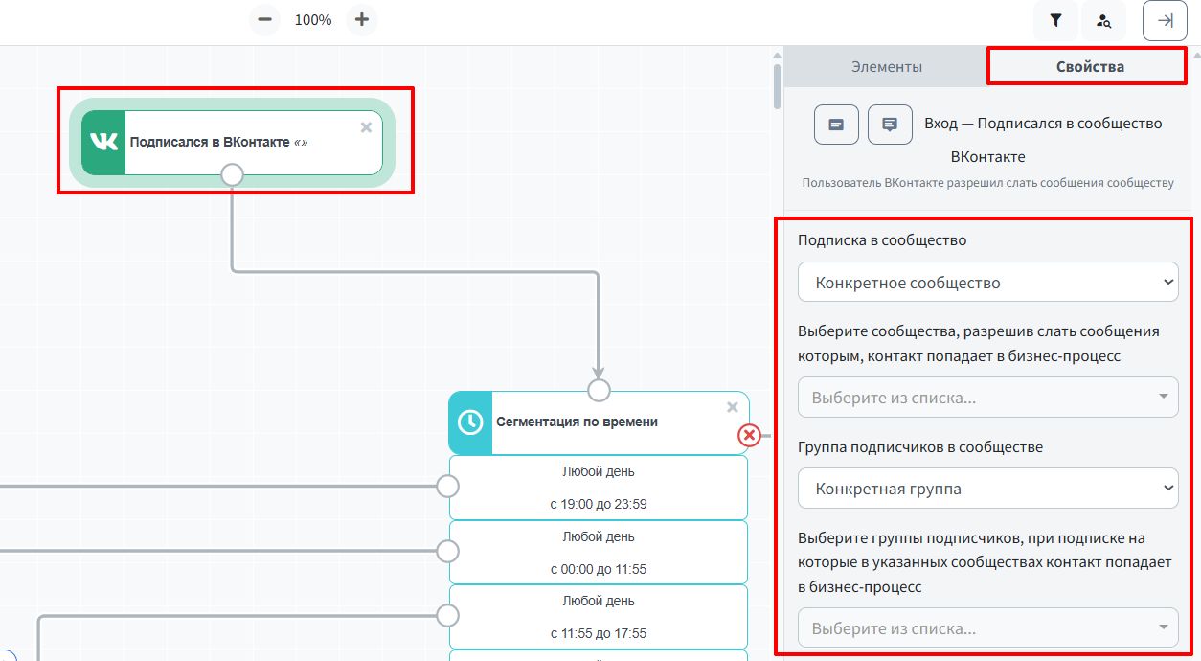Delete the Сегментация по времени block

tap(733, 407)
